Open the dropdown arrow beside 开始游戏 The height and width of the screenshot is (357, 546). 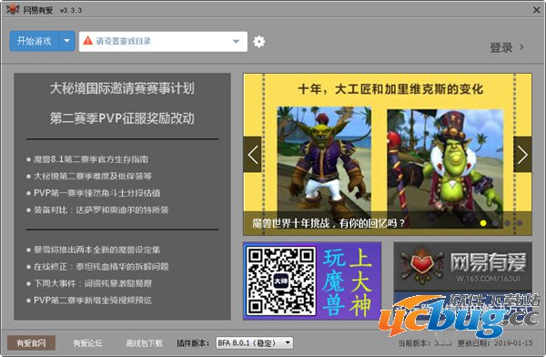coord(66,41)
